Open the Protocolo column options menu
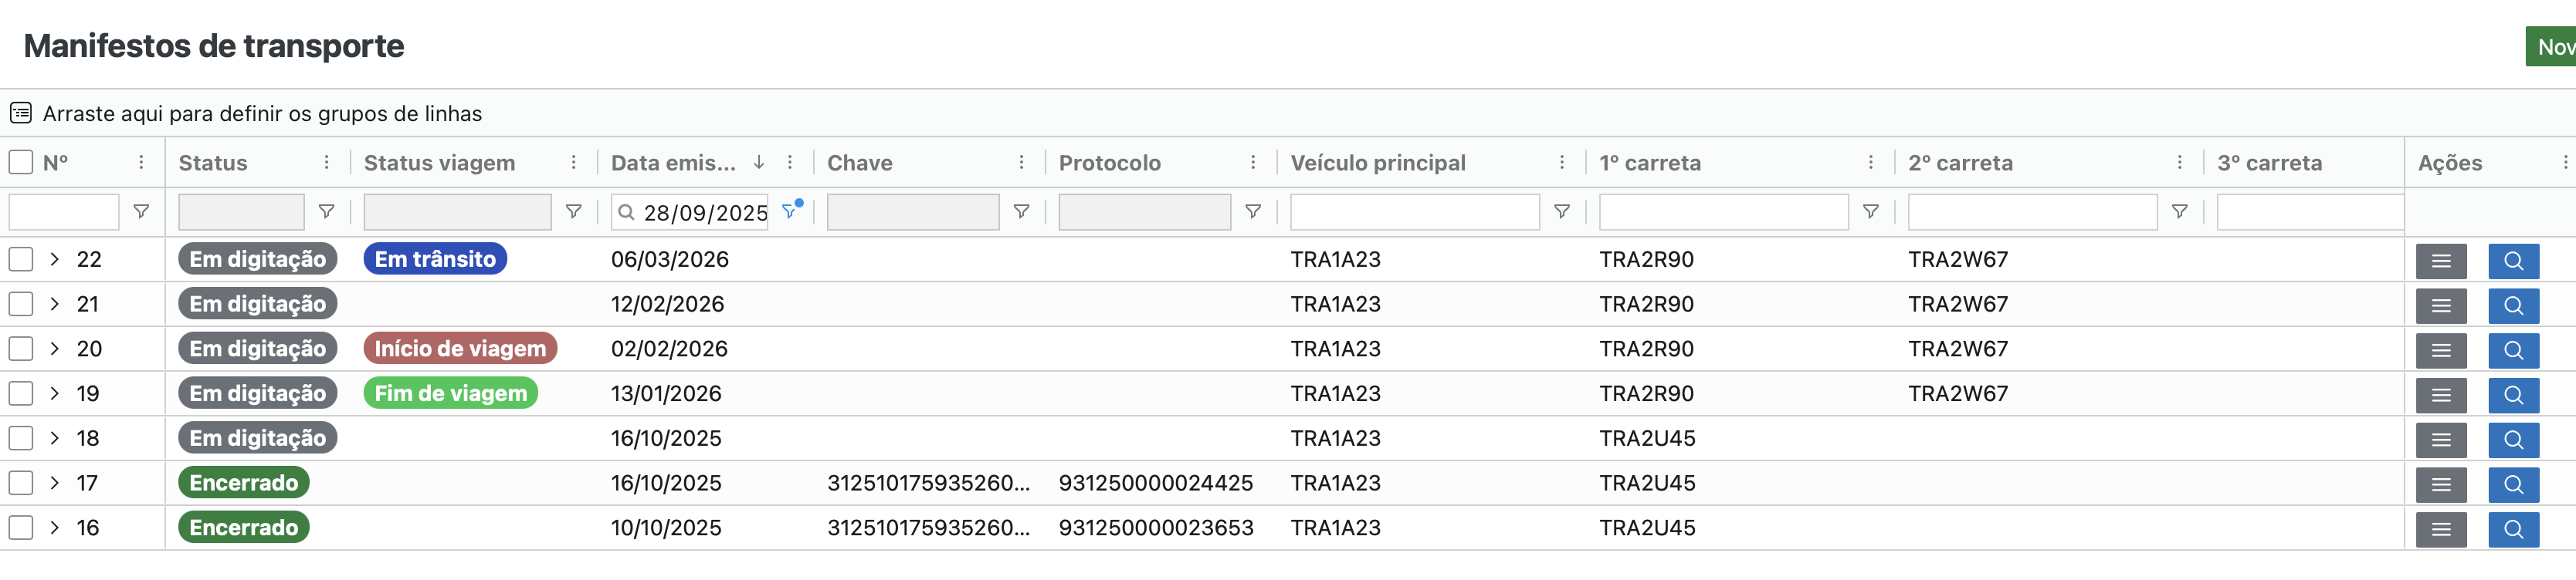 pos(1252,163)
